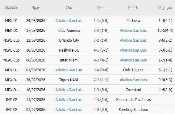Select Atletico San Luis in 13/08/2026 row

pos(133,40)
